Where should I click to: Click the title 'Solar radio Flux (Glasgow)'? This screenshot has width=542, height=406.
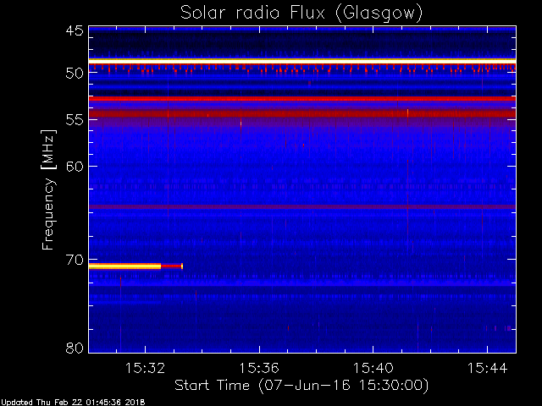tap(301, 14)
